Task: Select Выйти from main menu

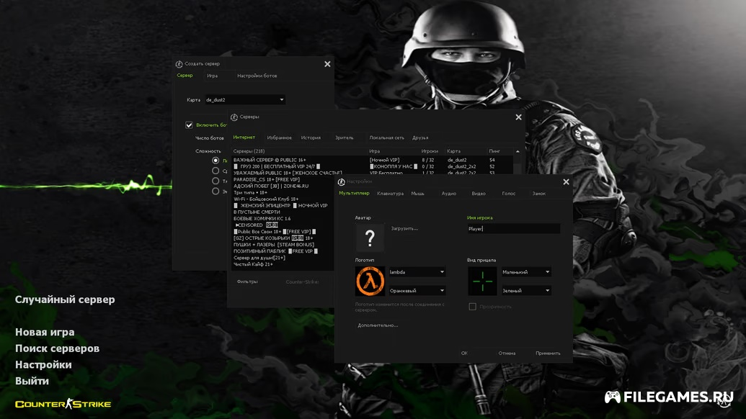Action: click(32, 381)
